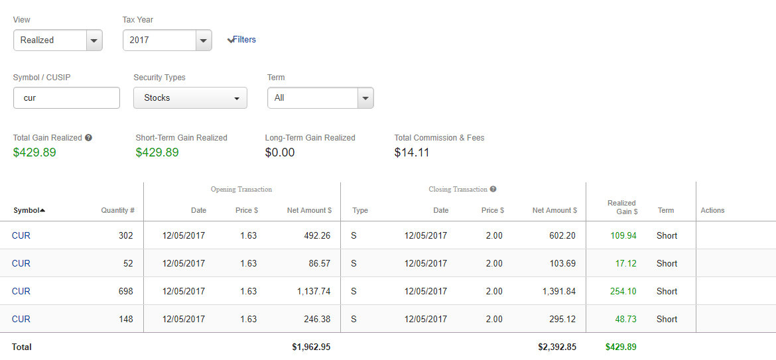Sort by Quantity # column header
The image size is (776, 360).
pos(117,210)
